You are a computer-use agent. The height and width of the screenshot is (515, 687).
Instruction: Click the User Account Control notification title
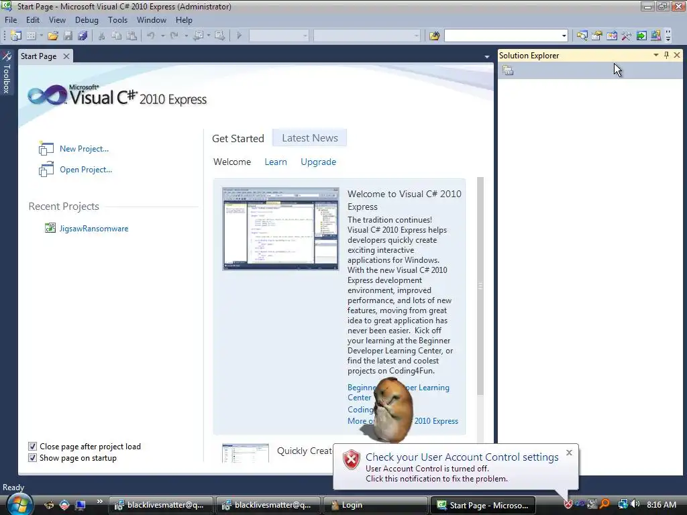pos(462,457)
